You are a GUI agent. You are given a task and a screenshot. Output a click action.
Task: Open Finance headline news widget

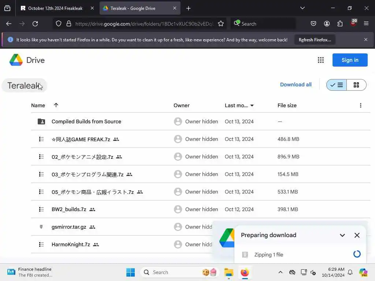(30, 272)
